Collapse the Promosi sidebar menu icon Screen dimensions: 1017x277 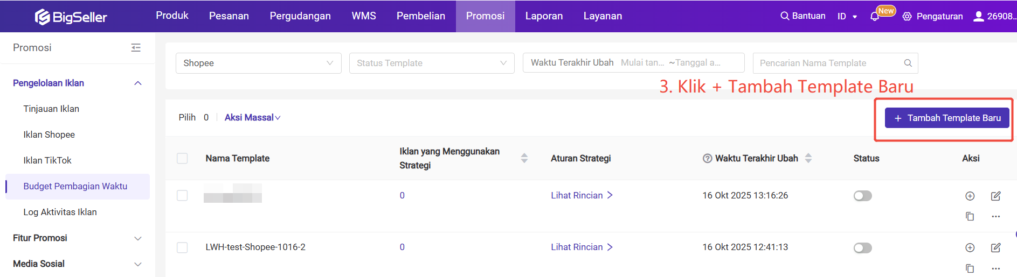136,48
